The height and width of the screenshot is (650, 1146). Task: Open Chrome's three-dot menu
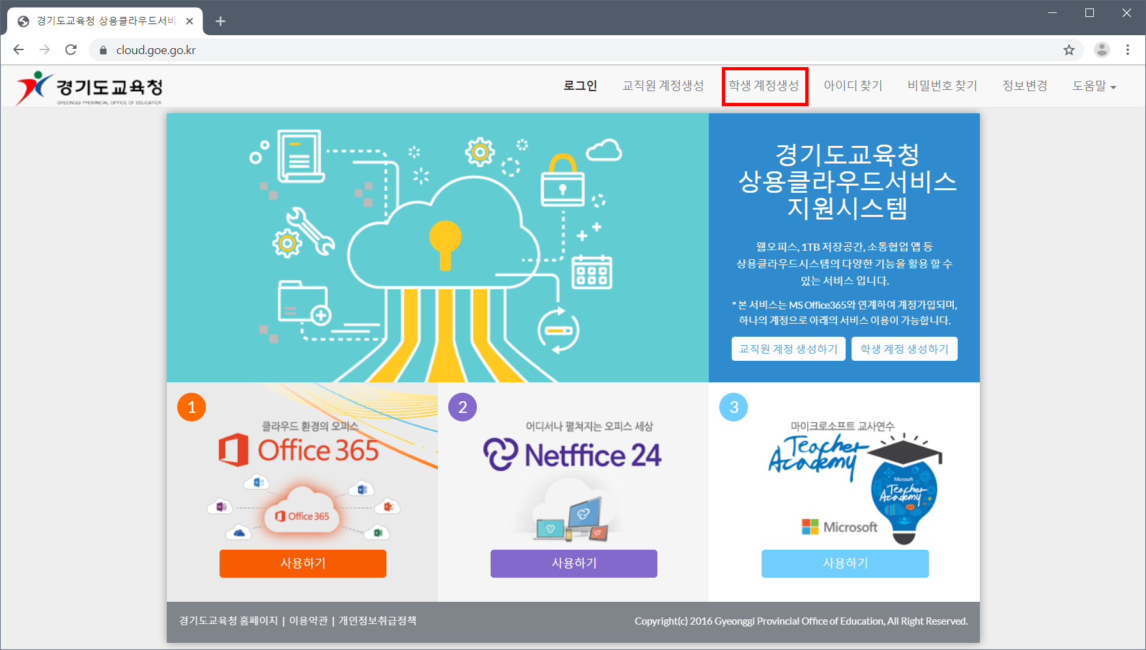pyautogui.click(x=1128, y=49)
